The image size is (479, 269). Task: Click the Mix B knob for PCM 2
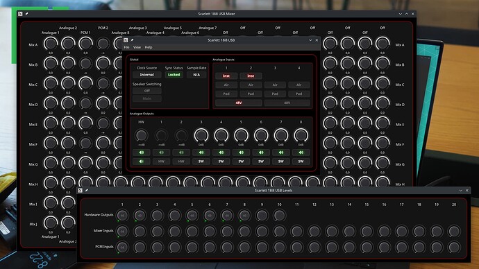pos(103,64)
